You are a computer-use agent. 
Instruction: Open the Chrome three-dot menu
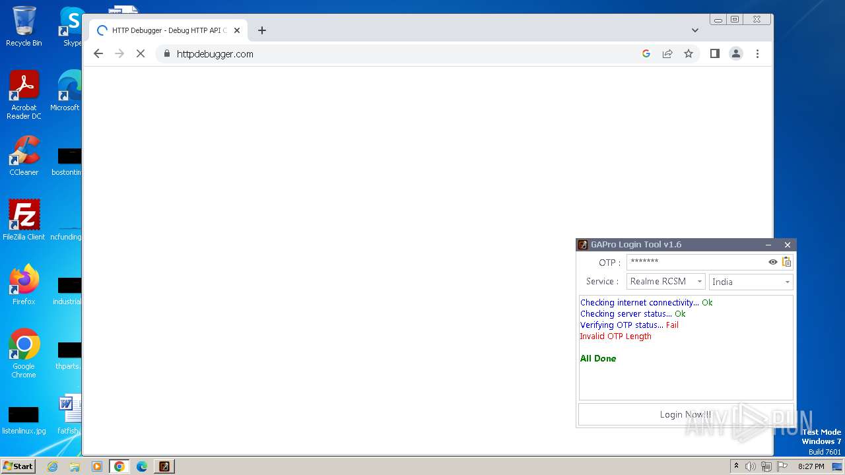pos(757,54)
